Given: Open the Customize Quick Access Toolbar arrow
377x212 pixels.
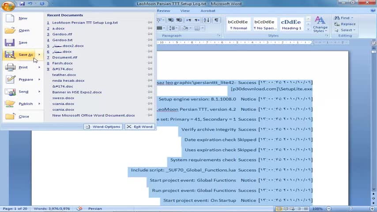Looking at the screenshot, I should click(x=53, y=4).
